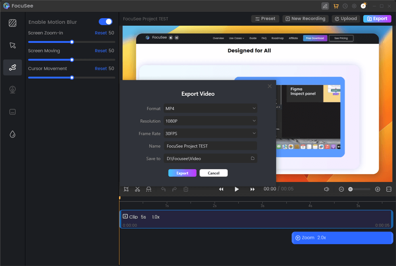Screen dimensions: 396x266
Task: Start a New Recording
Action: 305,19
